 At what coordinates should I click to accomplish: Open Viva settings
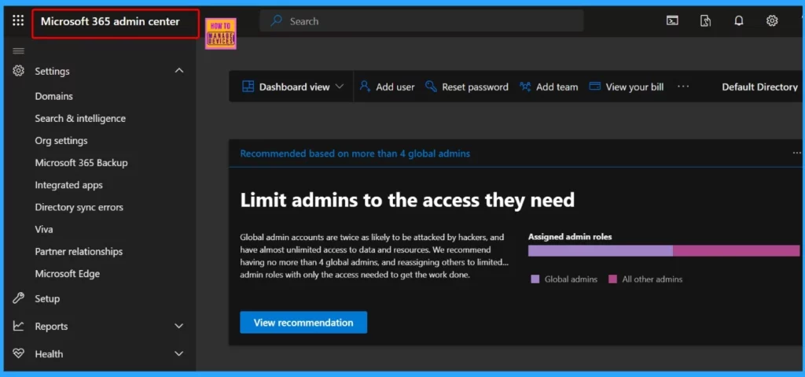tap(44, 229)
